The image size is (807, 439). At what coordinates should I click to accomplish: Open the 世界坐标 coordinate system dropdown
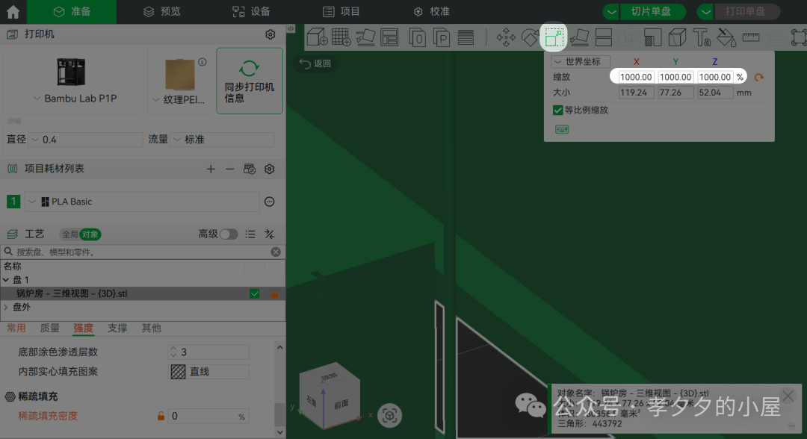tap(581, 61)
